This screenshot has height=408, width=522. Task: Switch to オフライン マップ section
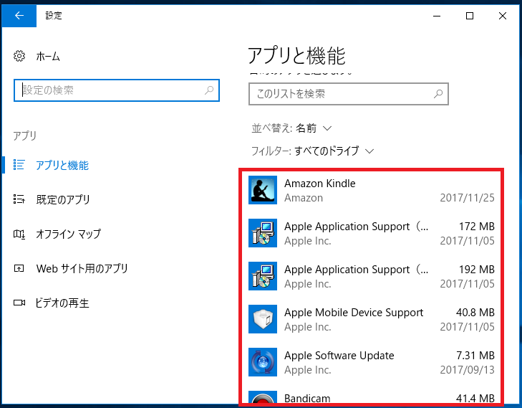[x=69, y=234]
